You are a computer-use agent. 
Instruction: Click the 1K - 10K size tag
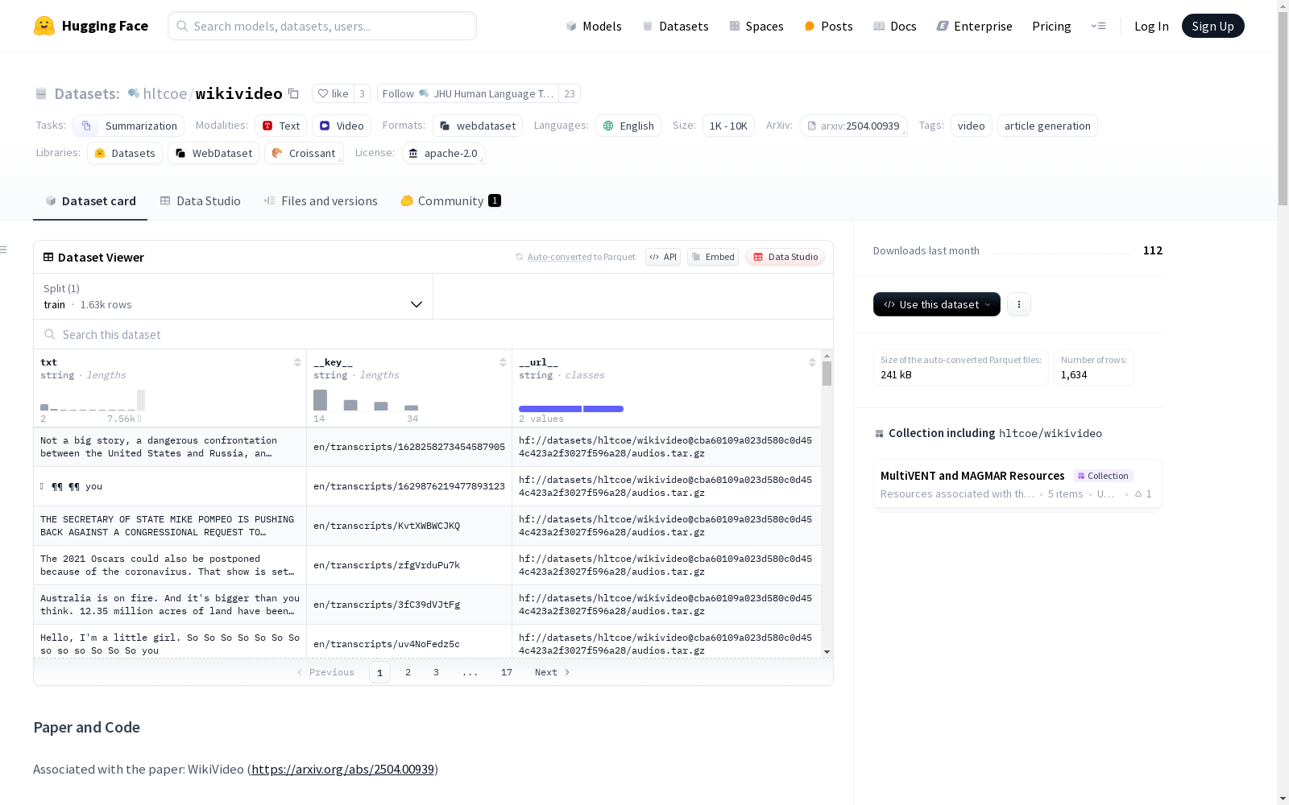pyautogui.click(x=728, y=126)
